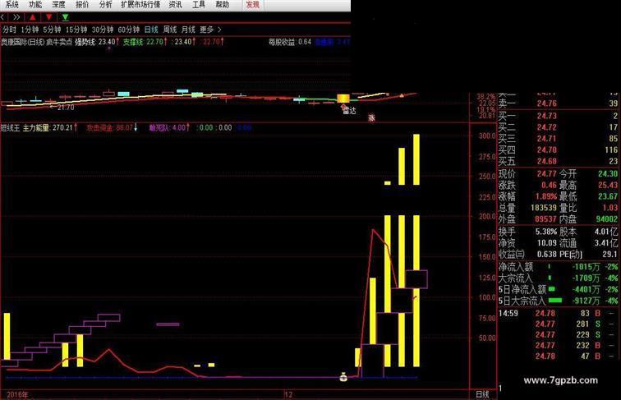Select the 15分钟 chart period

pyautogui.click(x=76, y=30)
